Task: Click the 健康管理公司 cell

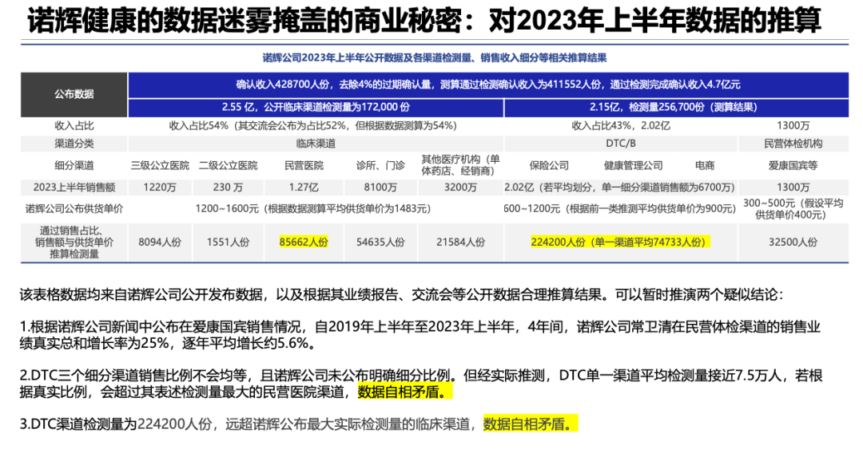Action: click(x=633, y=166)
